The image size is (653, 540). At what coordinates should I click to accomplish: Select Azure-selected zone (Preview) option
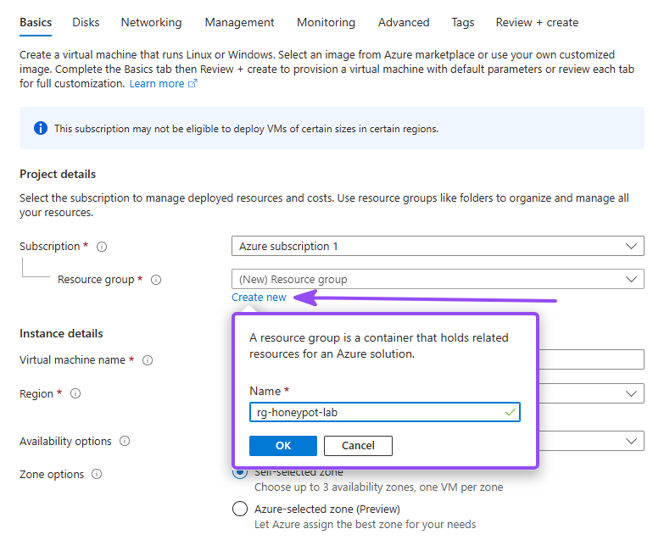240,509
